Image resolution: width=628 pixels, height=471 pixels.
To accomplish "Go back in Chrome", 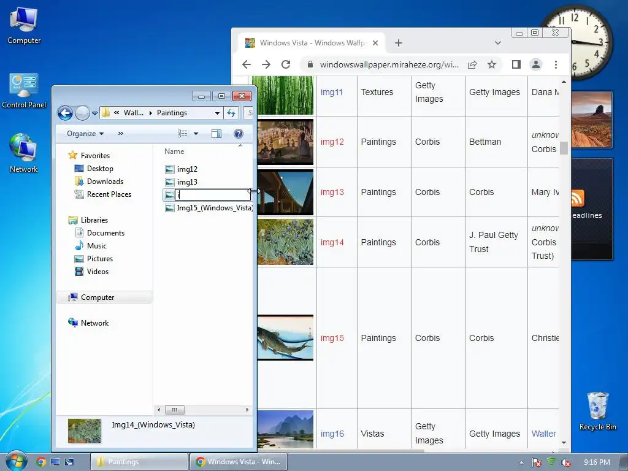I will click(x=247, y=64).
